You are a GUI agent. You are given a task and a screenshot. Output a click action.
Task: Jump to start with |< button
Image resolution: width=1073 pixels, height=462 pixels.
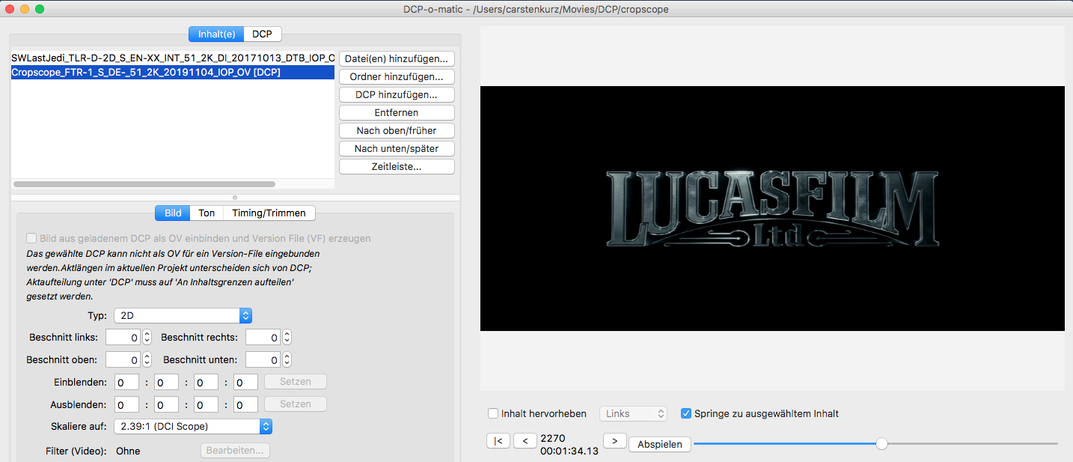click(498, 441)
